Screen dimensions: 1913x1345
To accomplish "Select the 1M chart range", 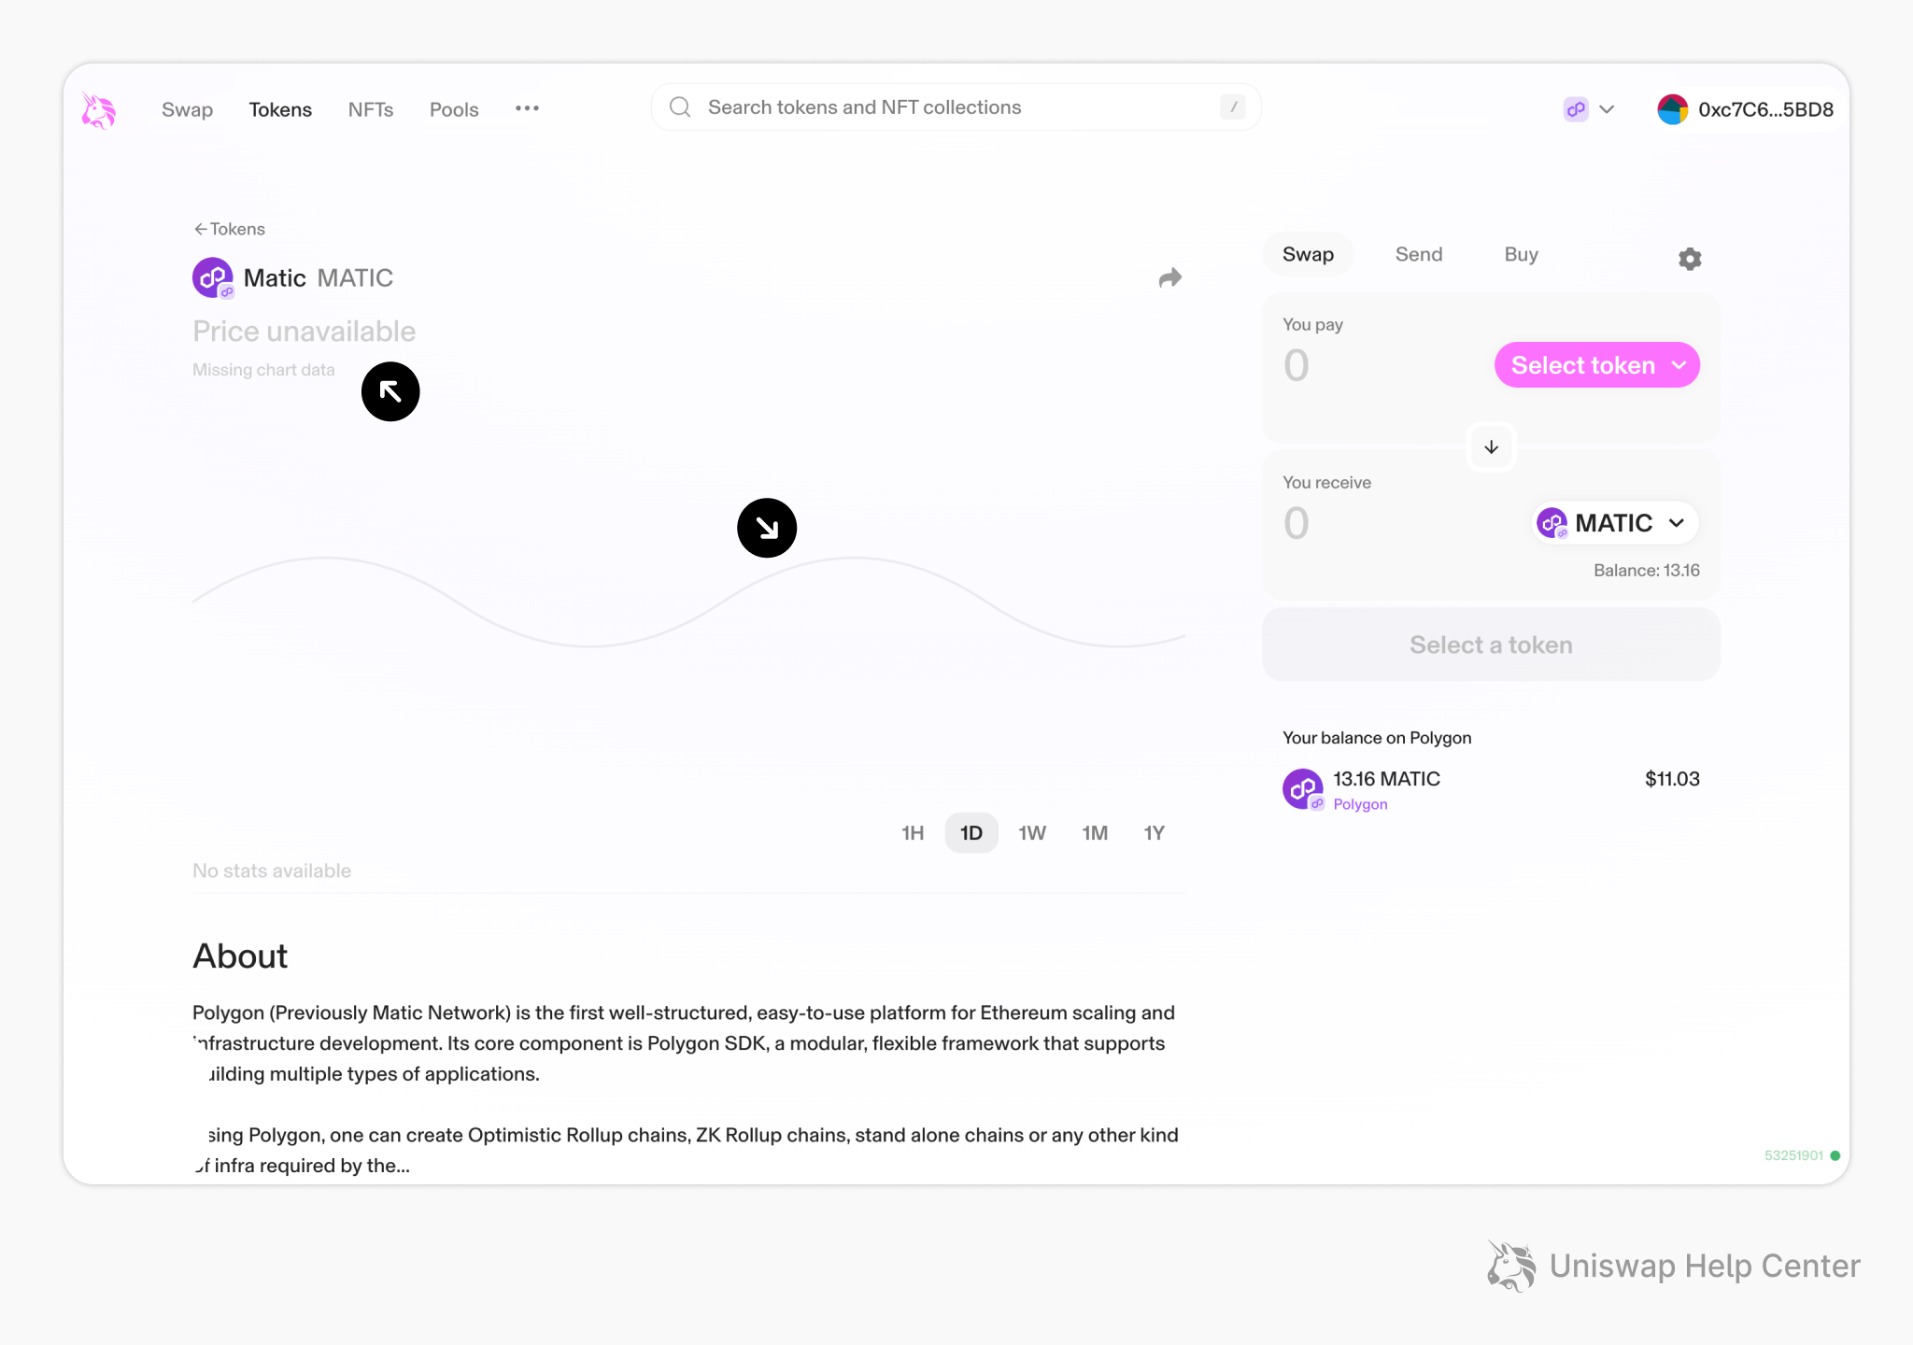I will tap(1095, 833).
